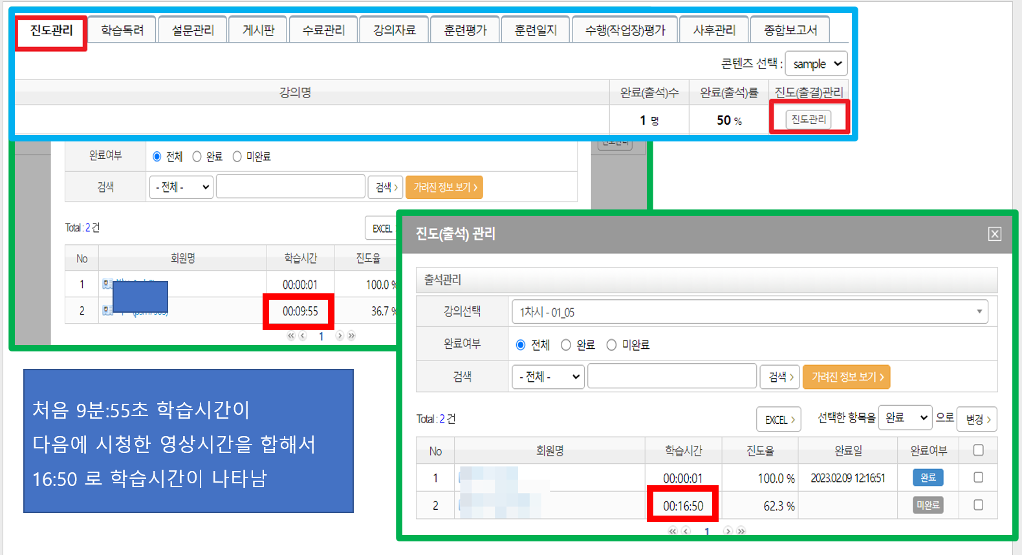Check the select-all checkbox in table header

(978, 450)
